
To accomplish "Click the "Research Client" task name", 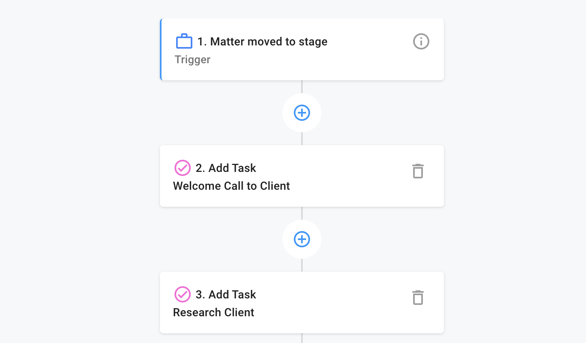I will 213,313.
